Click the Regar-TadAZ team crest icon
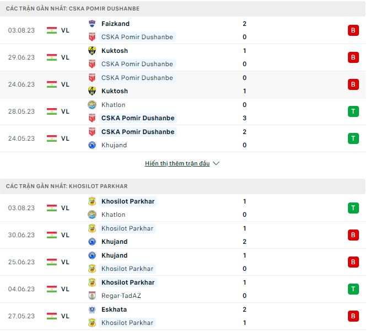 coord(92,296)
